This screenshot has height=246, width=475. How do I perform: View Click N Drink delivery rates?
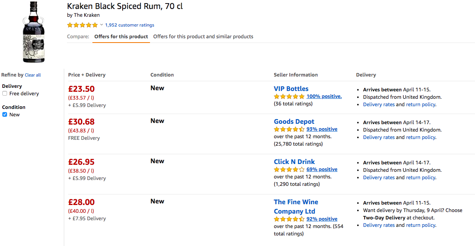coord(379,178)
